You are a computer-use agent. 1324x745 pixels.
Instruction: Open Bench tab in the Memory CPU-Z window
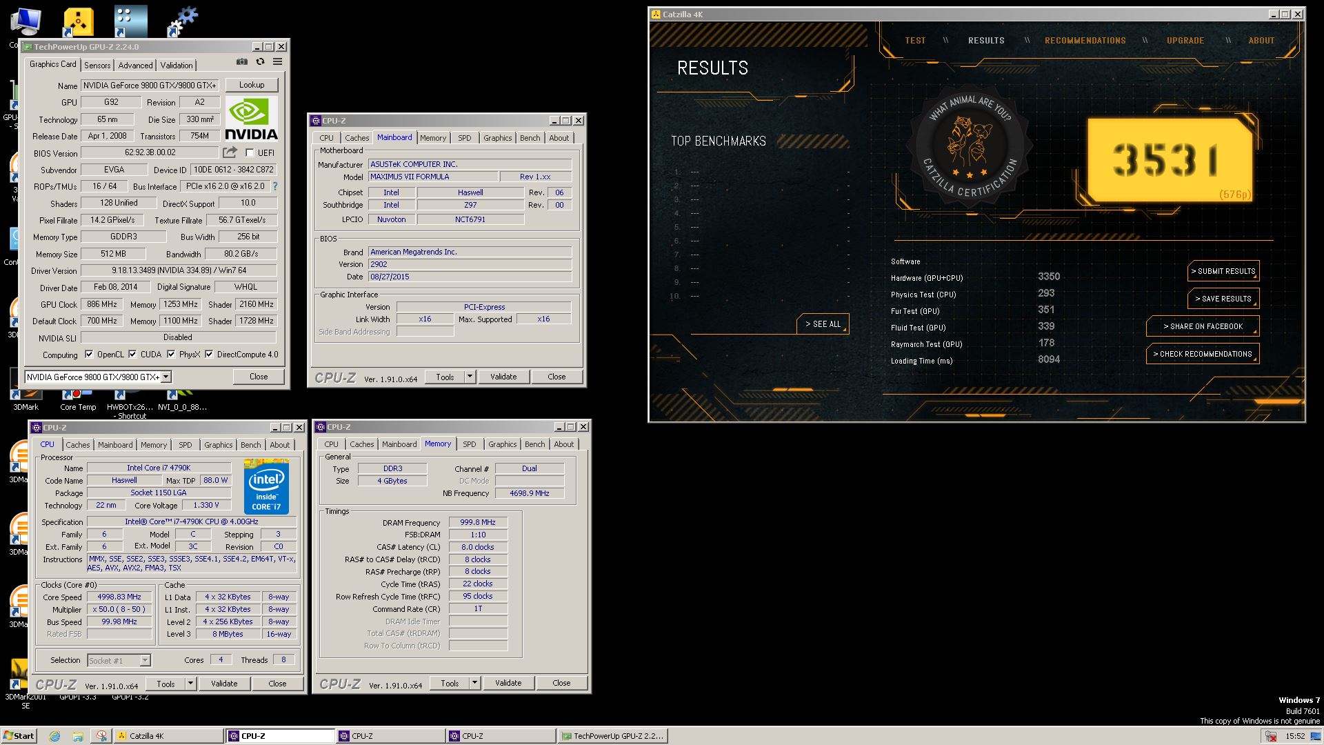click(534, 444)
